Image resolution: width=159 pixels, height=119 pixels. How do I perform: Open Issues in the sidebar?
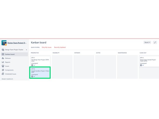[7, 66]
